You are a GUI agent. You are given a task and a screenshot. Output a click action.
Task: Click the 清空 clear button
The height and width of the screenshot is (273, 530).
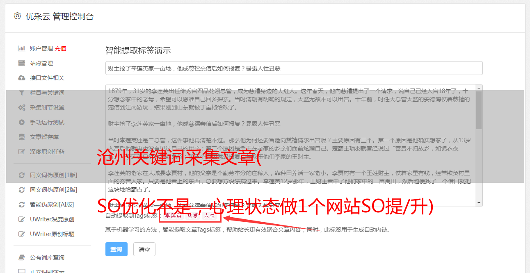pos(144,249)
